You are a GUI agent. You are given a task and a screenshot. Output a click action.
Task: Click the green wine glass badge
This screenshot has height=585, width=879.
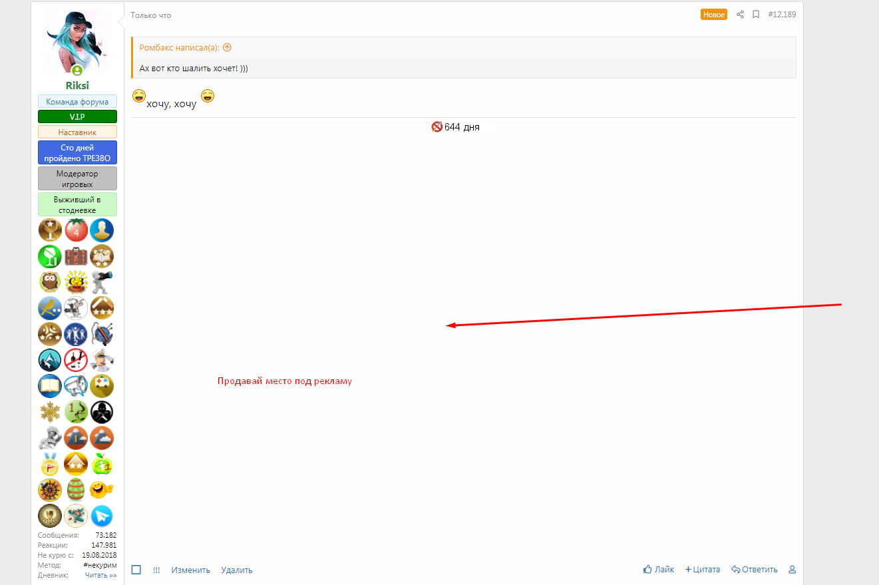[x=50, y=256]
